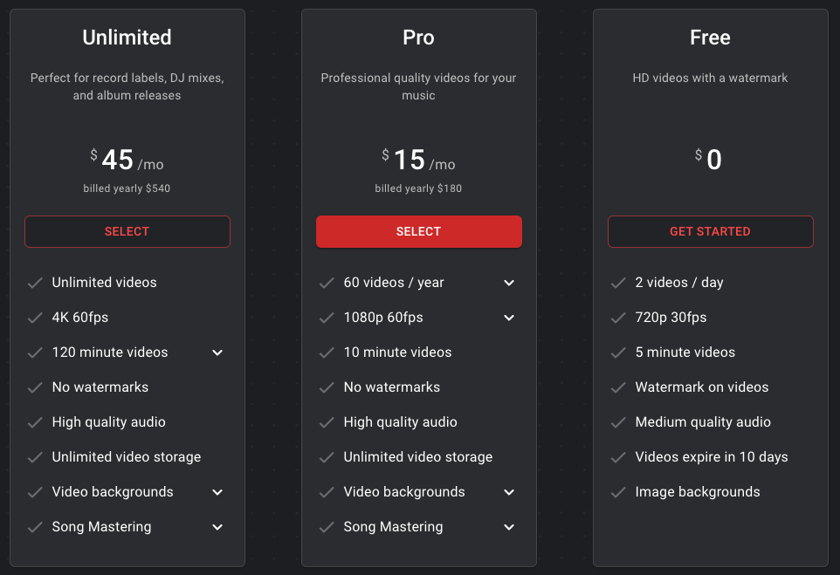Click checkmark beside Videos expire in 10 days
The width and height of the screenshot is (840, 575).
coord(618,457)
